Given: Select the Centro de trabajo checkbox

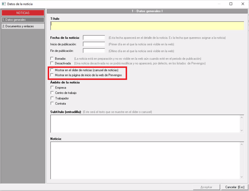Looking at the screenshot, I should coord(52,93).
